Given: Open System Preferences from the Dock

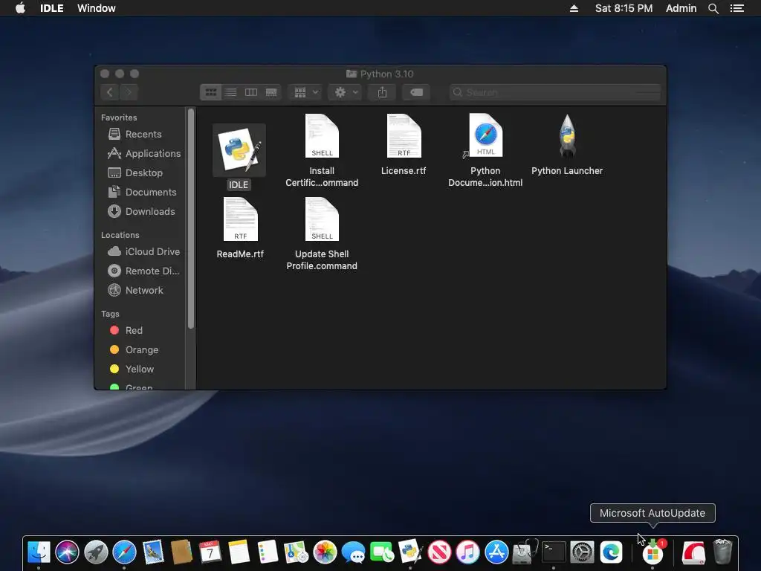Looking at the screenshot, I should pyautogui.click(x=583, y=552).
